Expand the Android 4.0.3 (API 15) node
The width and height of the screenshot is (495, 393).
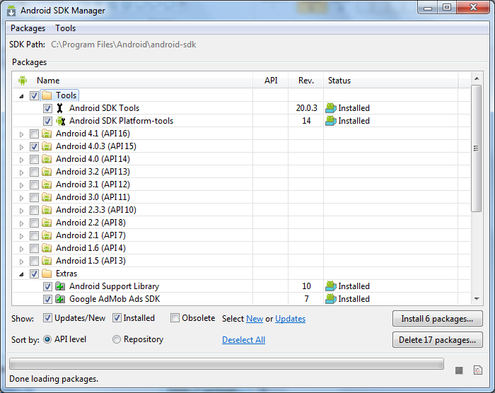[21, 147]
